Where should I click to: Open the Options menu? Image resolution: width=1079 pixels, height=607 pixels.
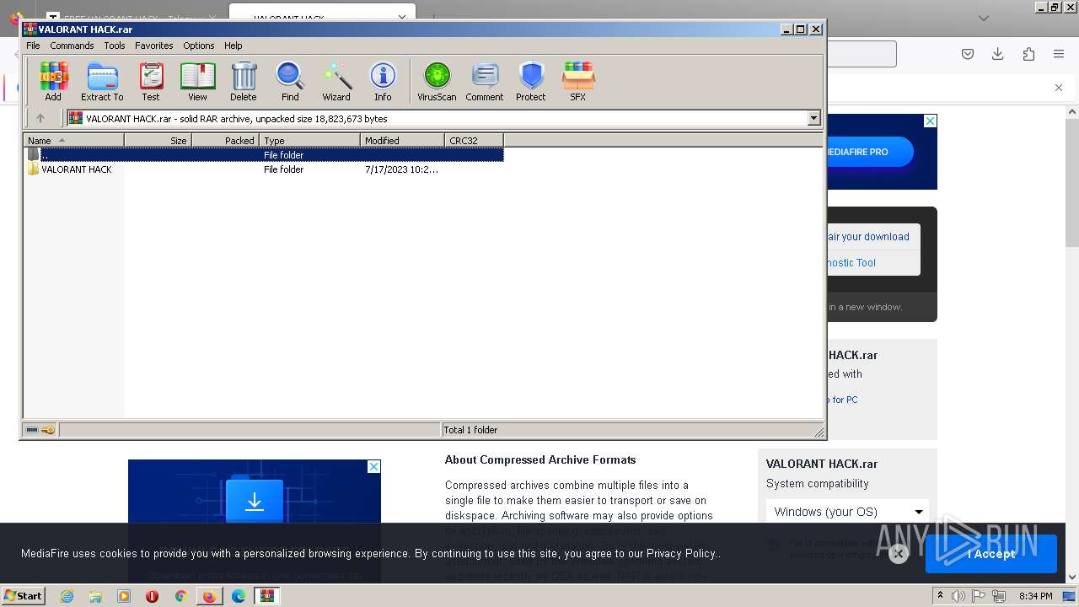point(199,46)
